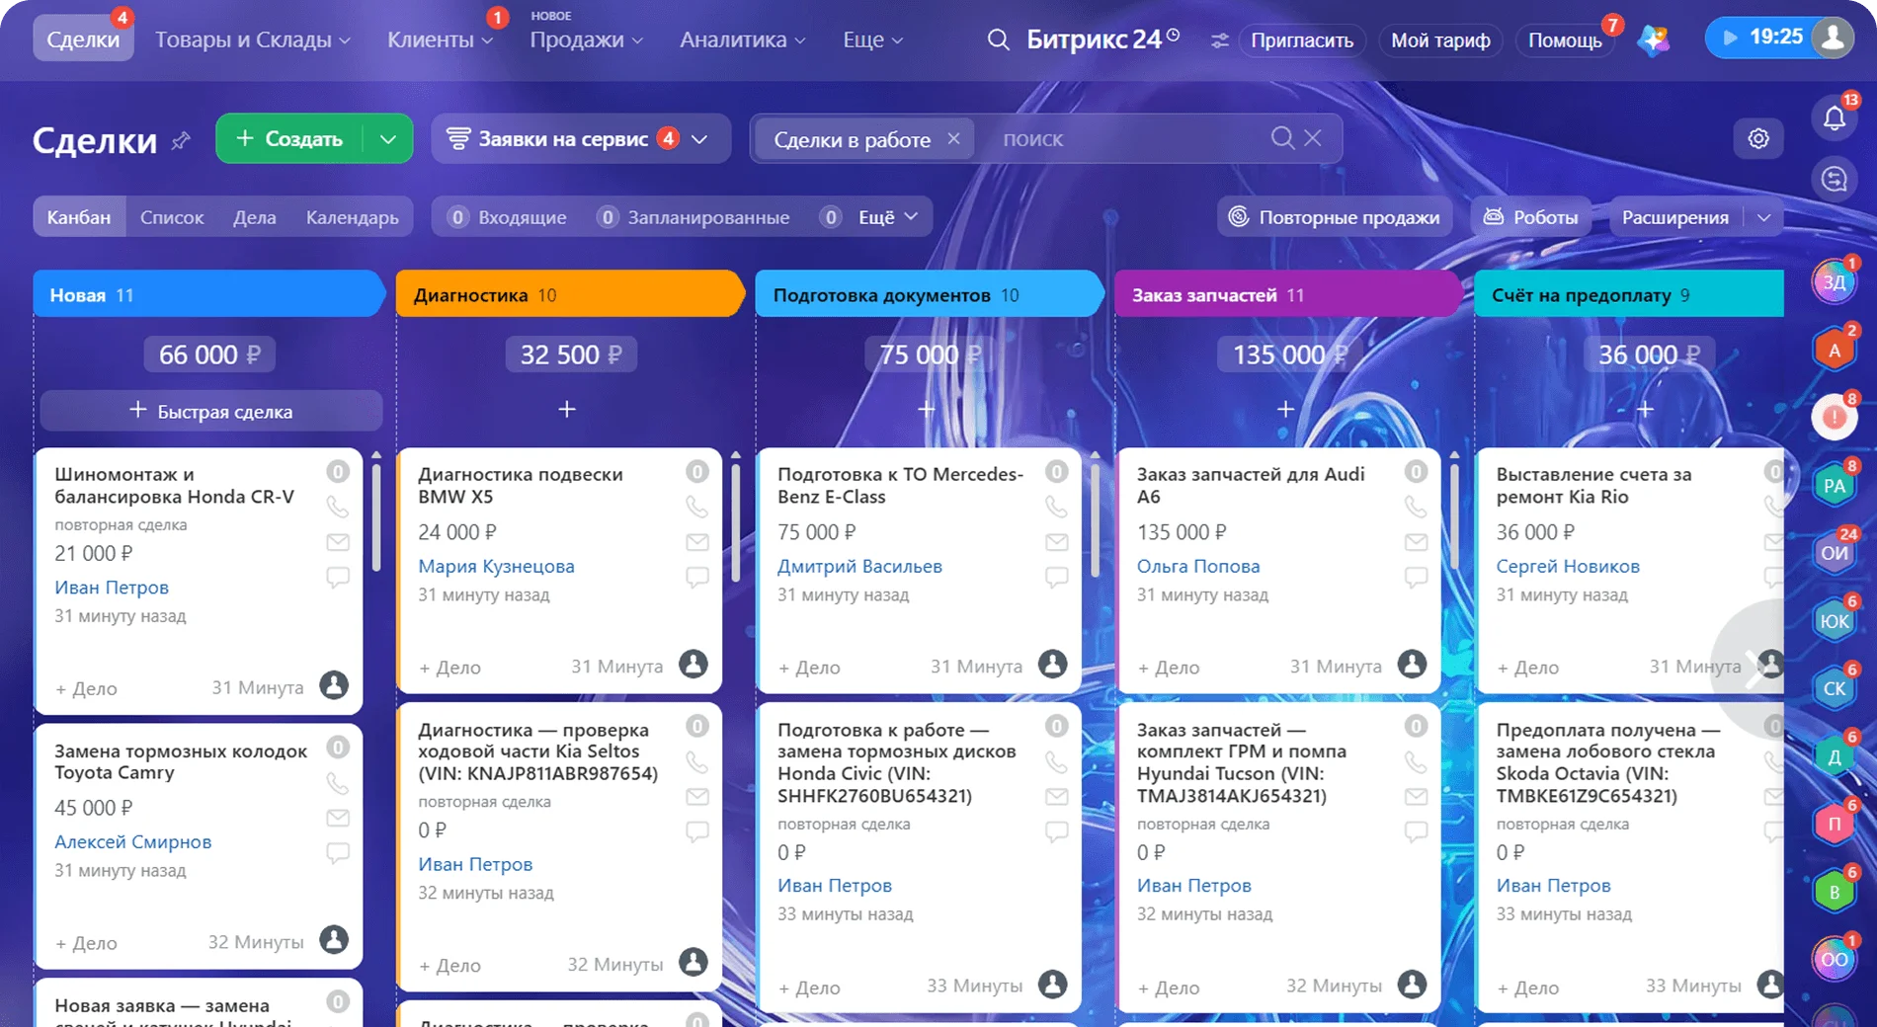Open the search magnifier in the top bar
This screenshot has height=1027, width=1877.
tap(999, 39)
